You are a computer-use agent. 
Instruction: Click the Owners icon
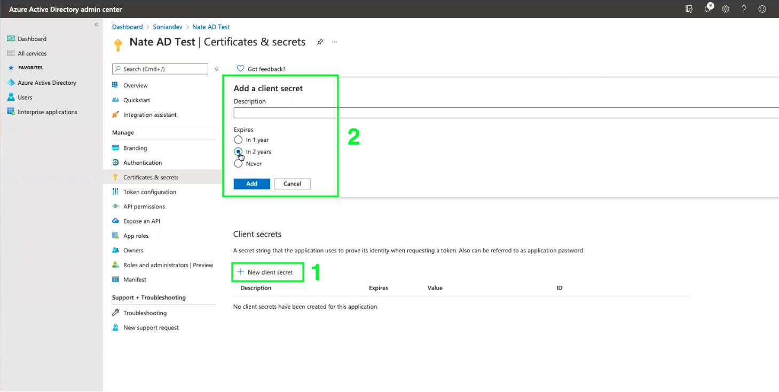pos(115,250)
